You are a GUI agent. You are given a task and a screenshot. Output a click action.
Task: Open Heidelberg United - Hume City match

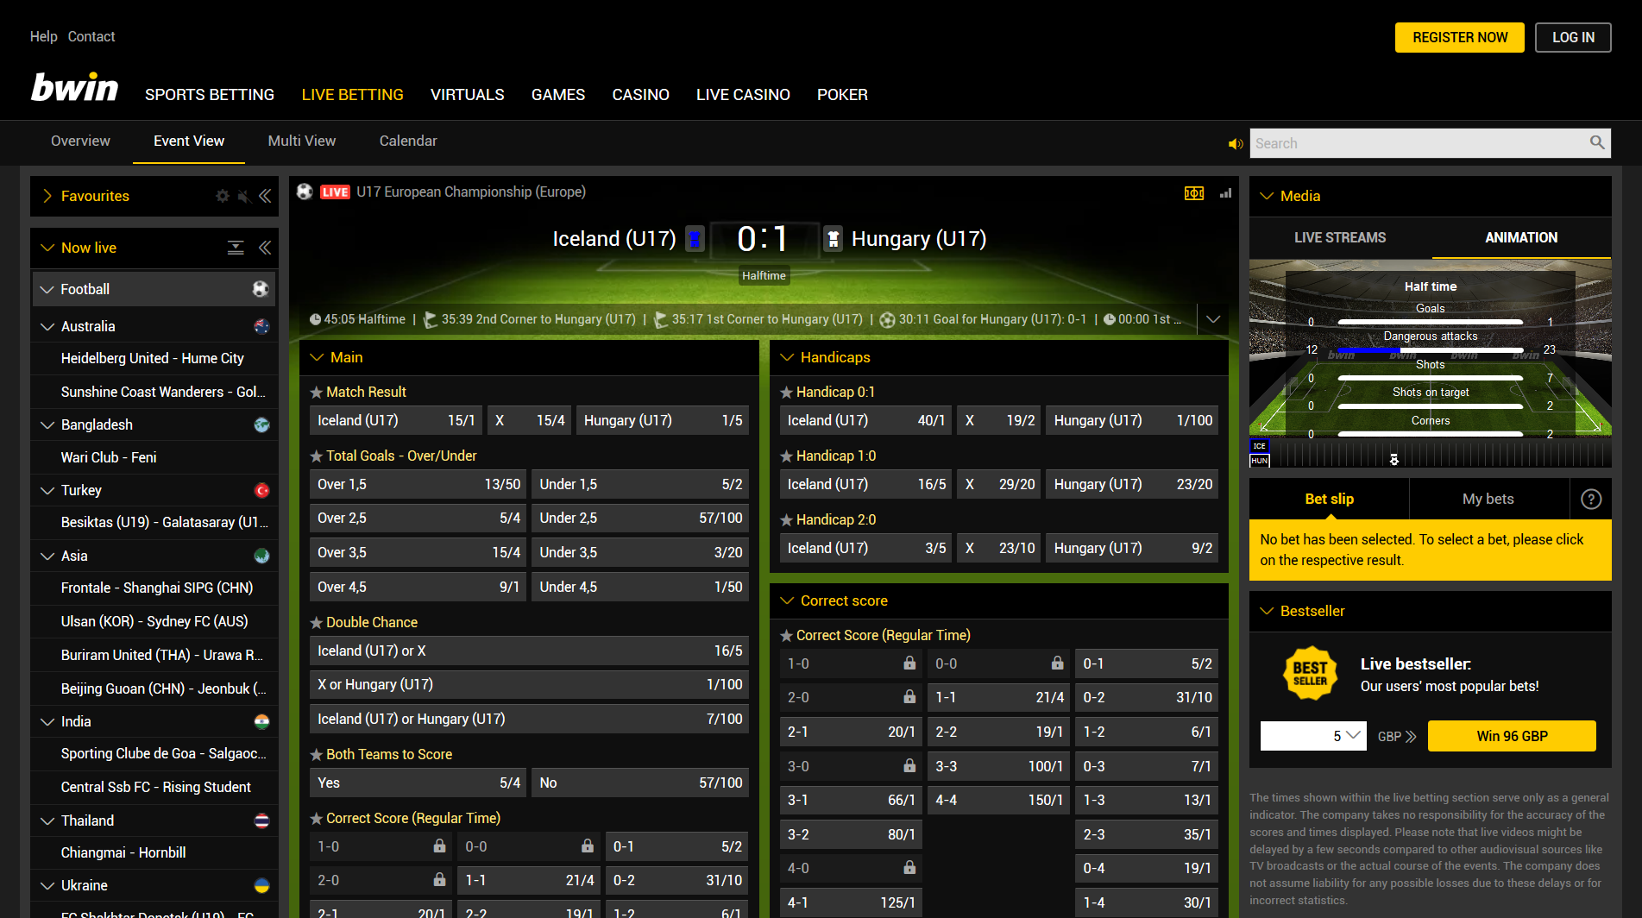[x=153, y=358]
